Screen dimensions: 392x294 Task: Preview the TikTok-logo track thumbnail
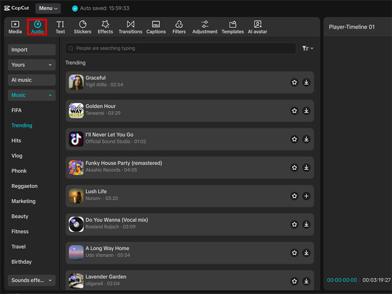pyautogui.click(x=76, y=139)
